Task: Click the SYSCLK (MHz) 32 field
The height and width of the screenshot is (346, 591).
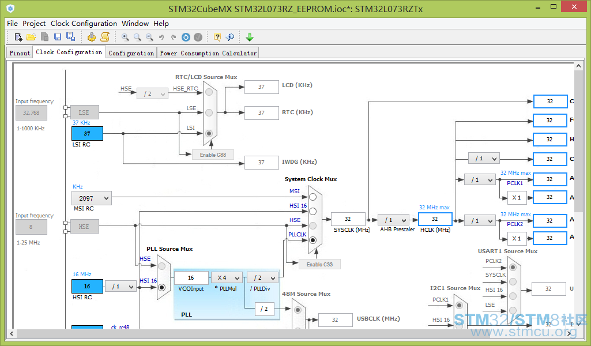Action: (x=348, y=219)
